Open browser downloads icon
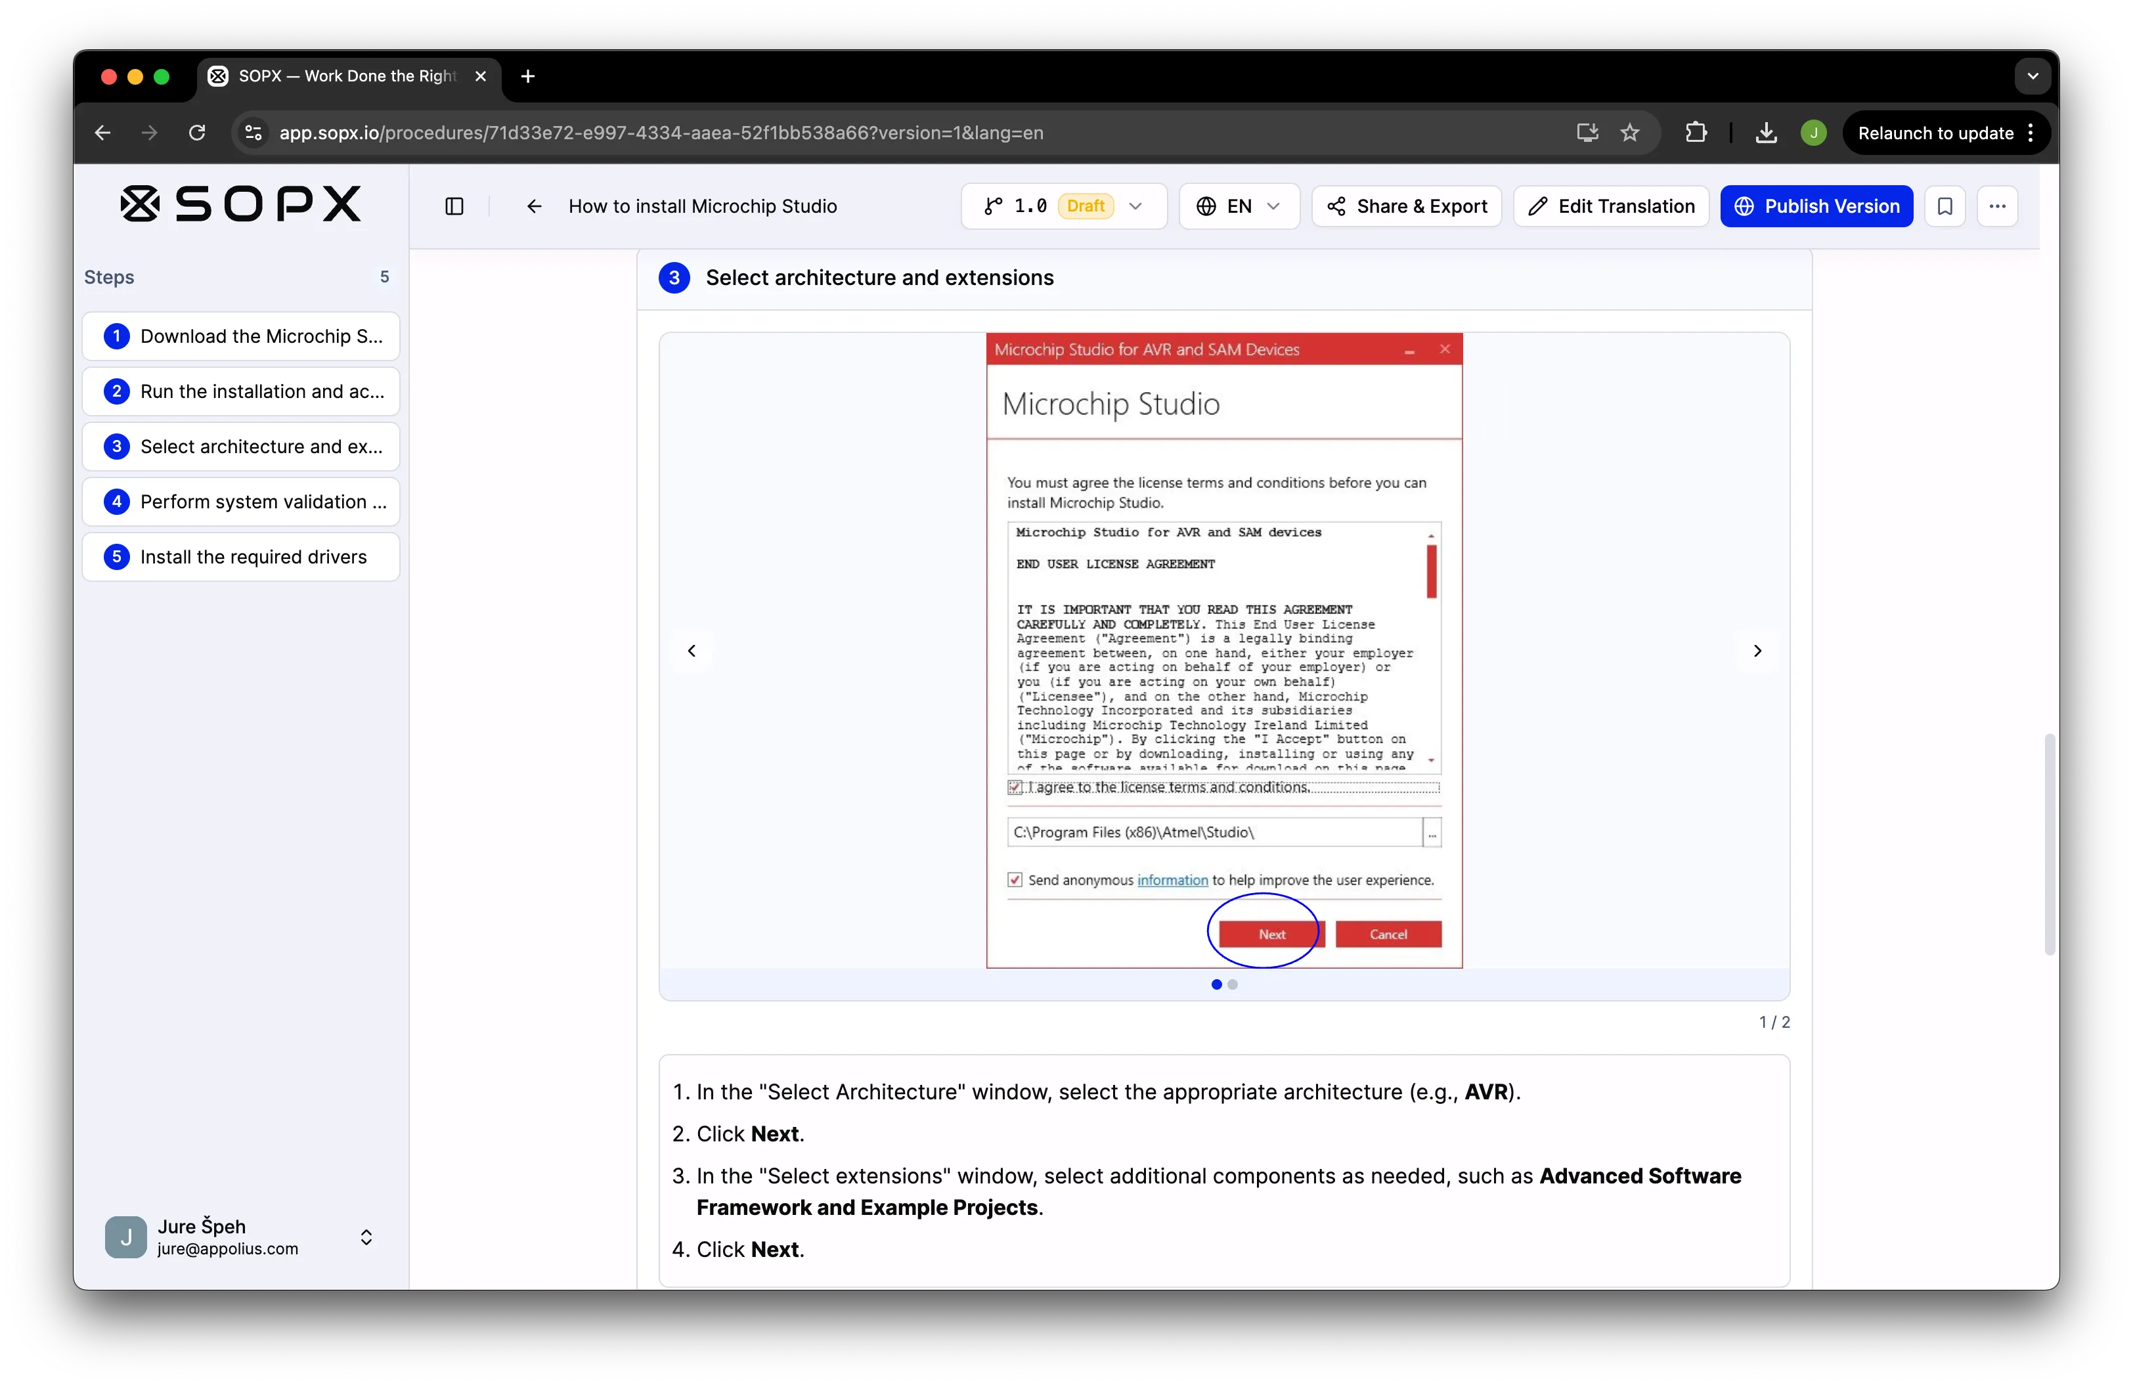 coord(1765,133)
